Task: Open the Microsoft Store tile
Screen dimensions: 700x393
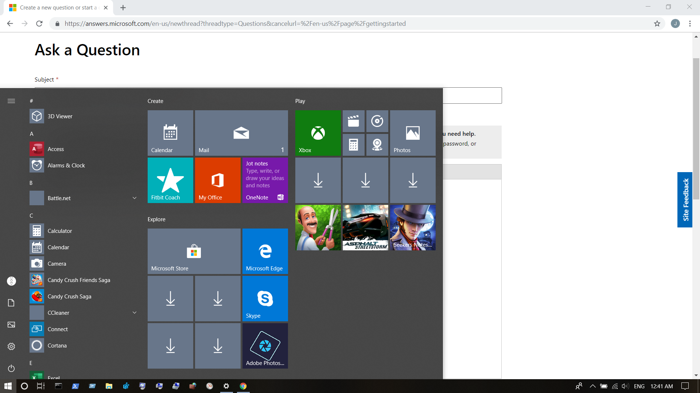Action: tap(194, 251)
